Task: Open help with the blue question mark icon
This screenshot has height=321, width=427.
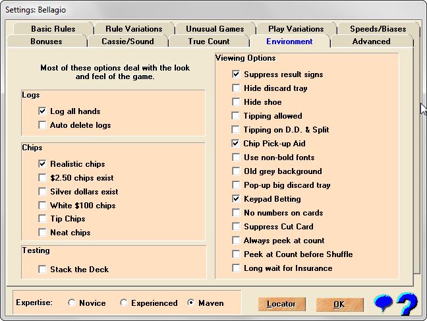Action: 407,304
